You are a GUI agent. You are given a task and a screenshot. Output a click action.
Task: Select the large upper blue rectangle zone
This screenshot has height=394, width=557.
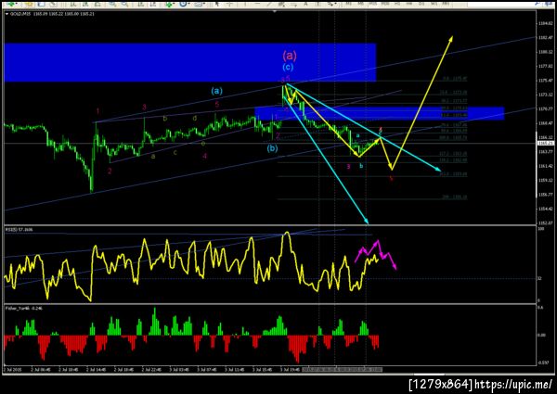[190, 62]
